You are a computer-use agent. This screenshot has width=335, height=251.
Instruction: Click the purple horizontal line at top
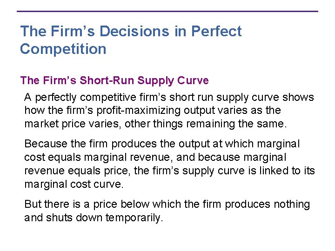click(x=167, y=11)
